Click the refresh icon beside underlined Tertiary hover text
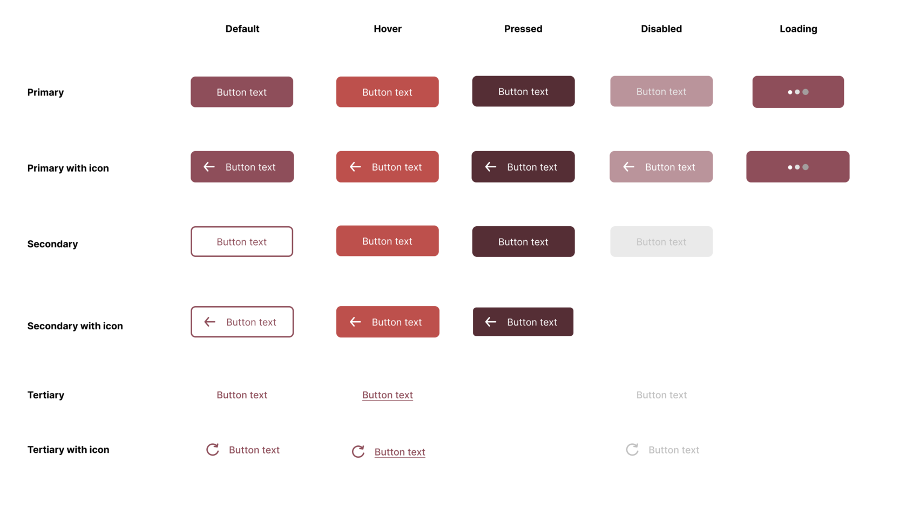Image resolution: width=907 pixels, height=522 pixels. click(358, 452)
